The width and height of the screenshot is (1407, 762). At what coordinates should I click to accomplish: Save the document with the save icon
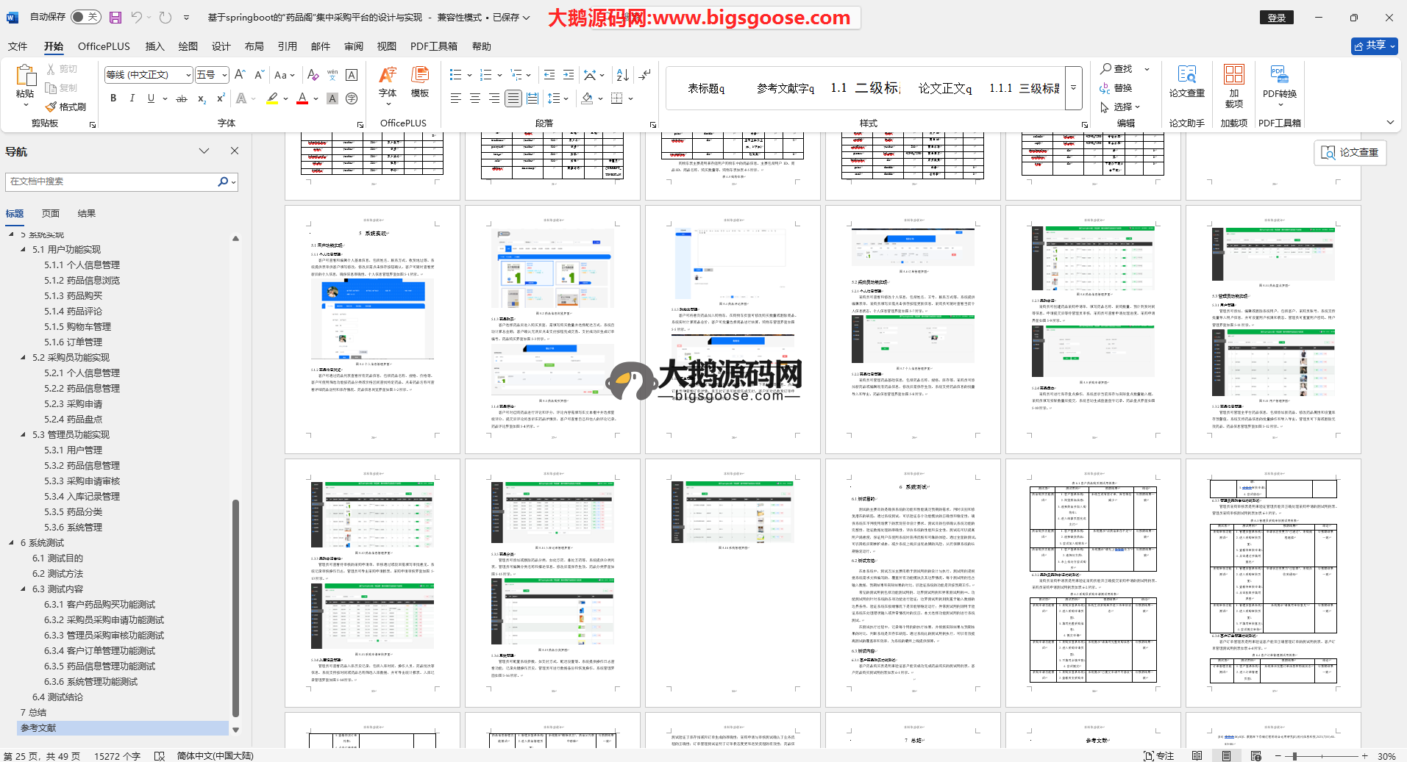pyautogui.click(x=115, y=18)
